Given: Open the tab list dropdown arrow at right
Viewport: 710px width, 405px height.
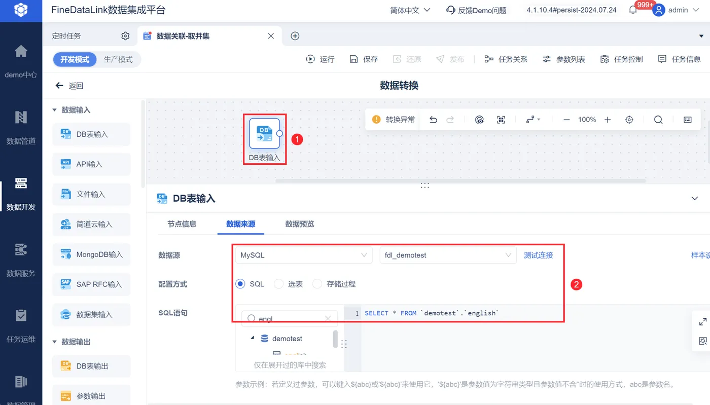Looking at the screenshot, I should click(701, 36).
